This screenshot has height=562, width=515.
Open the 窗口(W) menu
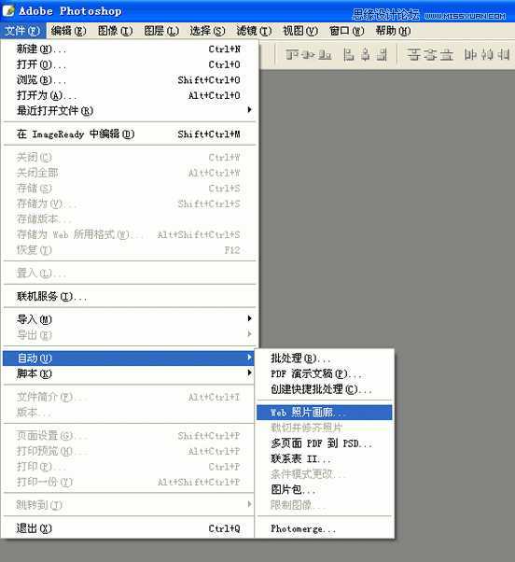[346, 31]
